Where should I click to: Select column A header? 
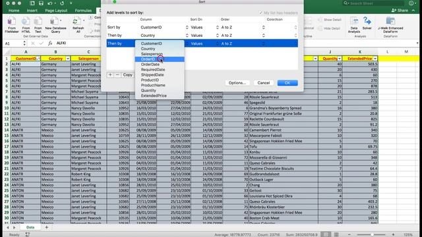[x=26, y=51]
